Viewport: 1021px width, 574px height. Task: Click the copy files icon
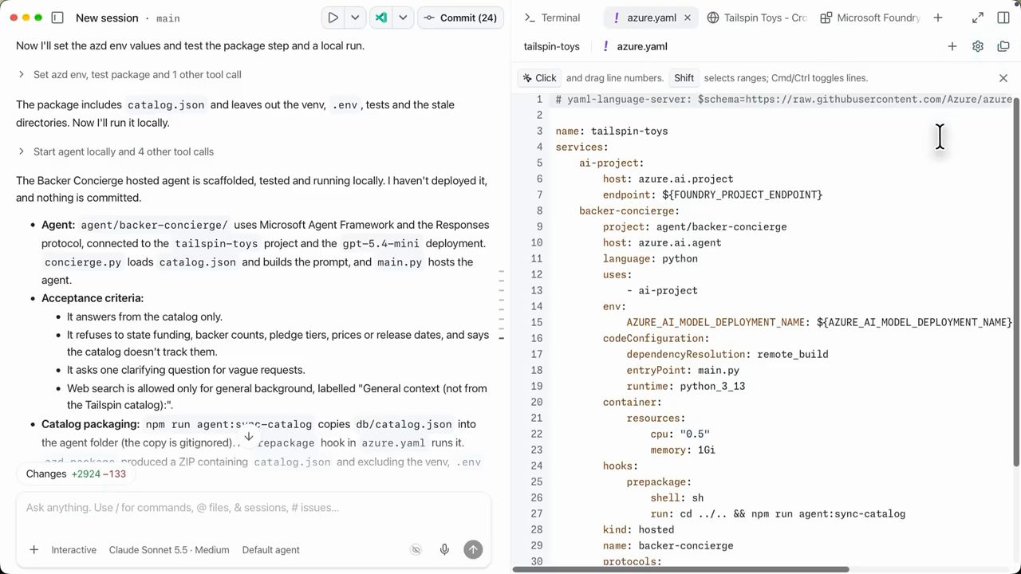[x=1003, y=46]
